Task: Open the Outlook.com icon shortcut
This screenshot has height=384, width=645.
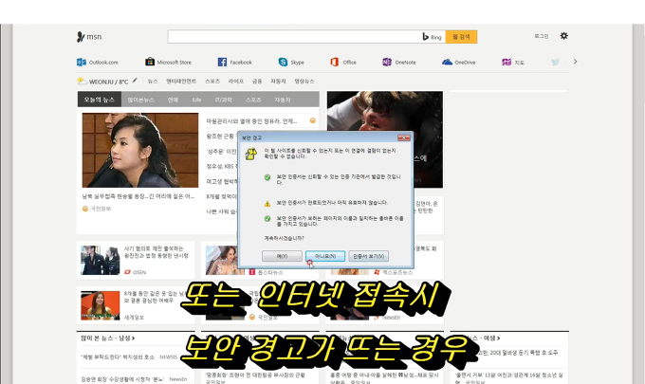Action: pyautogui.click(x=81, y=62)
